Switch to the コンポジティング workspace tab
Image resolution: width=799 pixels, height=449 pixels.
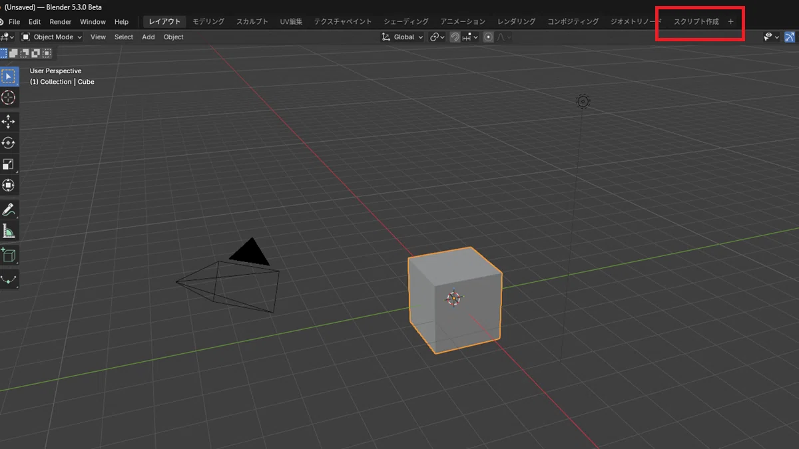pyautogui.click(x=573, y=22)
